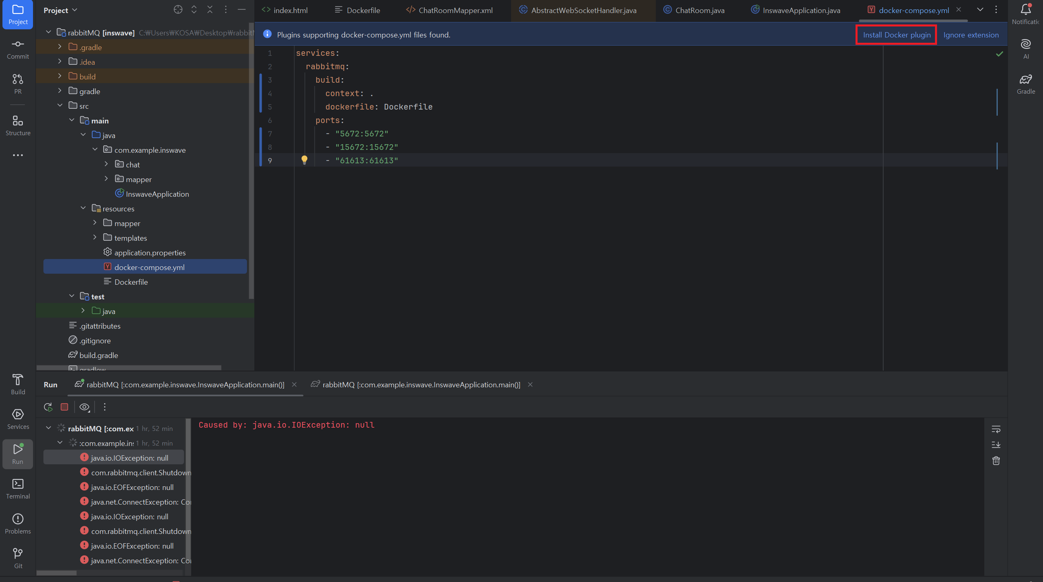Expand the .gradle folder
The image size is (1043, 582).
pyautogui.click(x=60, y=47)
